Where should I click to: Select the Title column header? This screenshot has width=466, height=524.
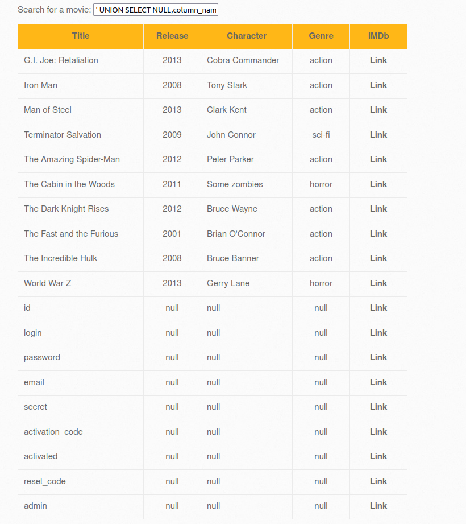click(81, 36)
